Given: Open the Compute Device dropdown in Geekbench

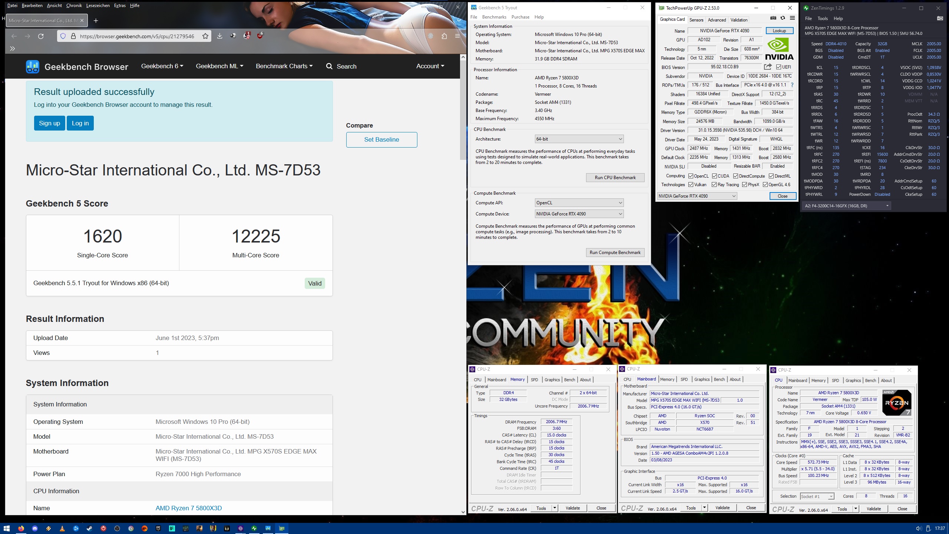Looking at the screenshot, I should click(x=579, y=214).
